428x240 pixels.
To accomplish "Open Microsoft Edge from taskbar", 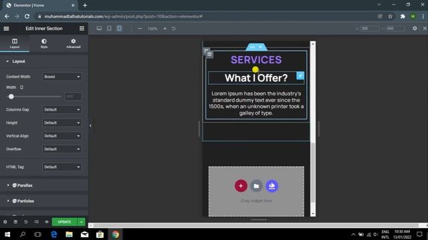I will tap(53, 234).
